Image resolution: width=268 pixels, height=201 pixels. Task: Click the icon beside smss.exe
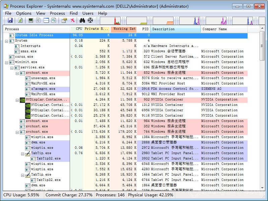pyautogui.click(x=17, y=52)
